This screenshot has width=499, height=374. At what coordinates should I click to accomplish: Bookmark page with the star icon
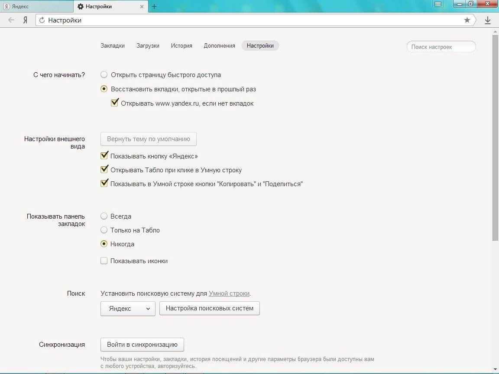[x=467, y=20]
